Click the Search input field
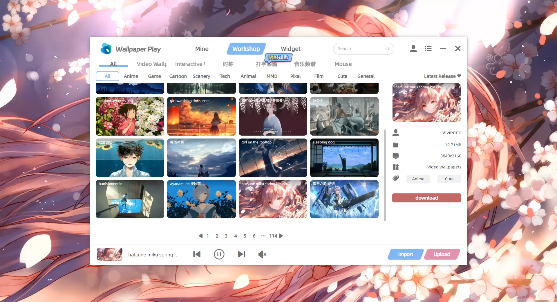557x302 pixels. point(364,48)
